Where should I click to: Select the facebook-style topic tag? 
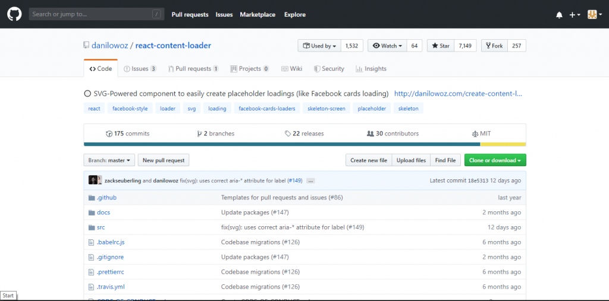tap(130, 109)
